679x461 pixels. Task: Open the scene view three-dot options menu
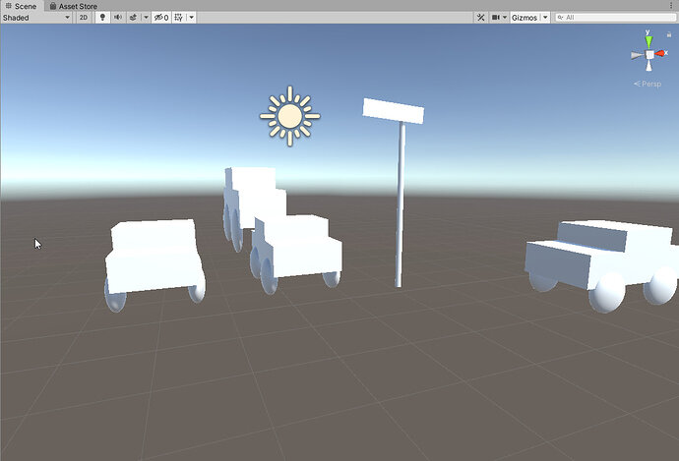[x=672, y=6]
